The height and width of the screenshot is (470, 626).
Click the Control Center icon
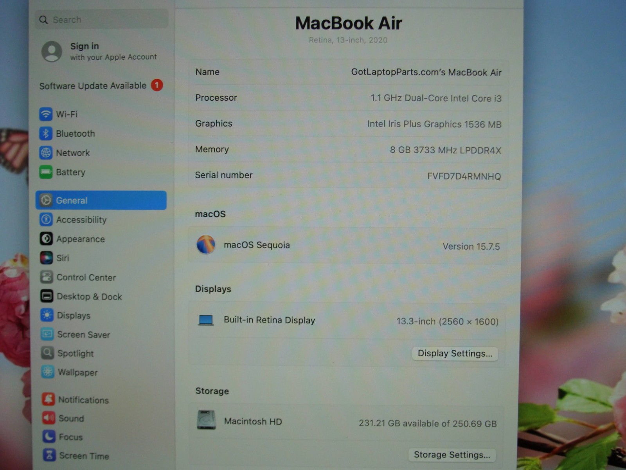pyautogui.click(x=47, y=277)
